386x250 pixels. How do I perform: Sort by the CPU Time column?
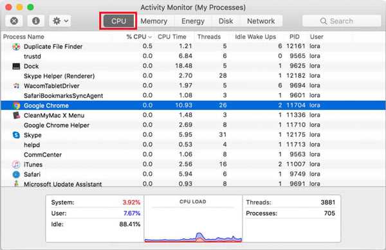coord(172,37)
